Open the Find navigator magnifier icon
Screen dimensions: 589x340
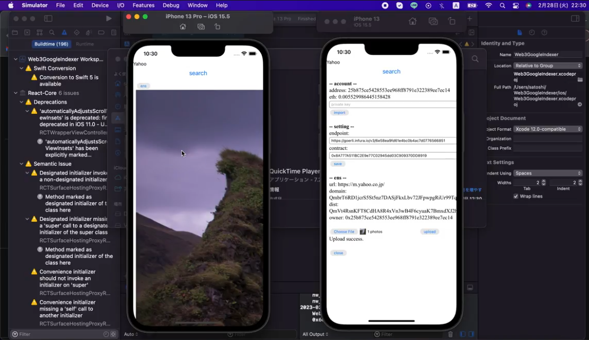pos(52,33)
